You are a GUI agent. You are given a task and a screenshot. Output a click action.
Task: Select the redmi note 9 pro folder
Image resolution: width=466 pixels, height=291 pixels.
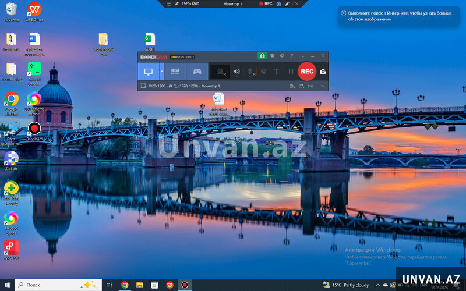tap(104, 44)
